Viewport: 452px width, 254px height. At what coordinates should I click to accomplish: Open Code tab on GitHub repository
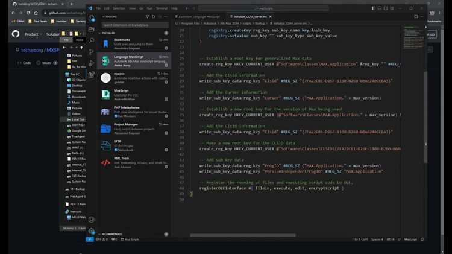24,63
